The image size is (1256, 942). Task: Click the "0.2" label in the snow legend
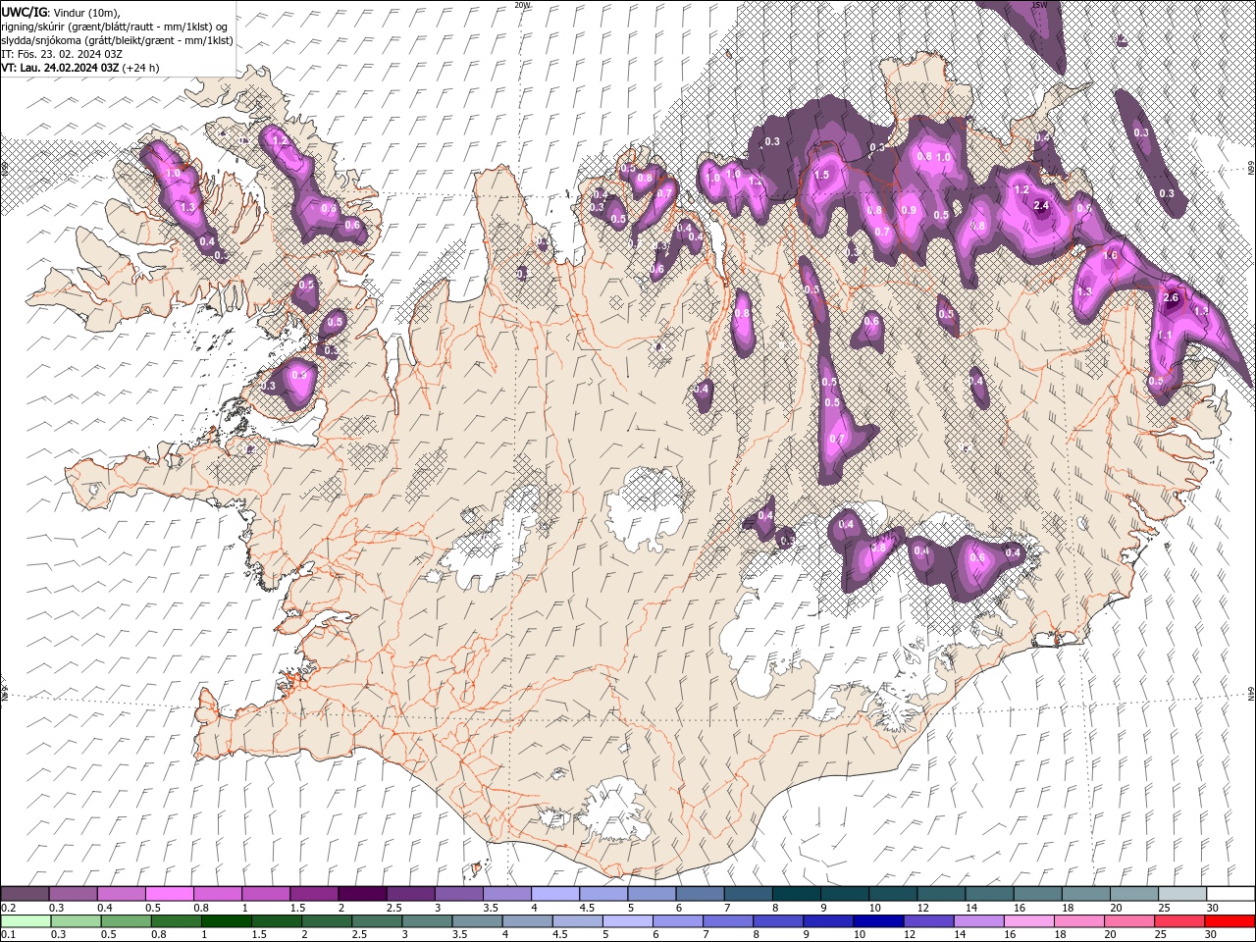[x=9, y=907]
